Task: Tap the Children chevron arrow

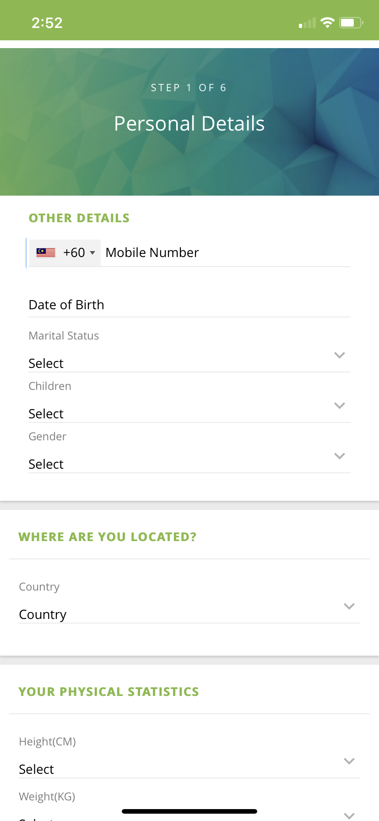Action: click(x=340, y=405)
